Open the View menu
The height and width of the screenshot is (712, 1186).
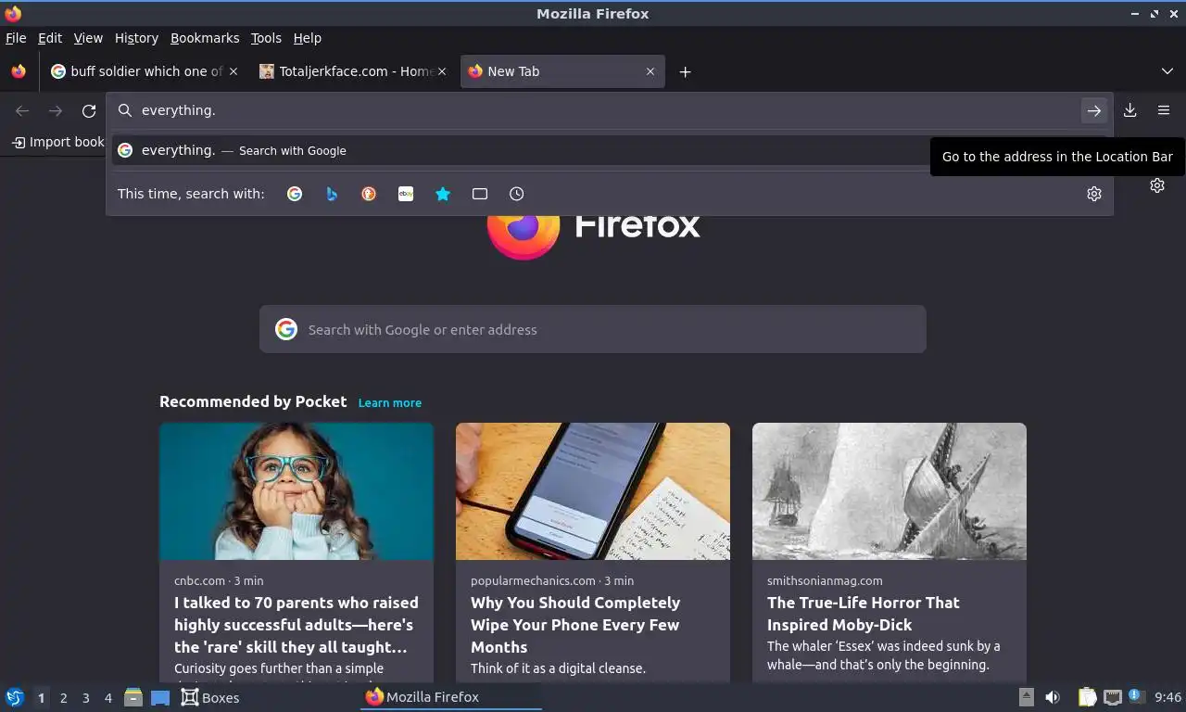tap(88, 38)
